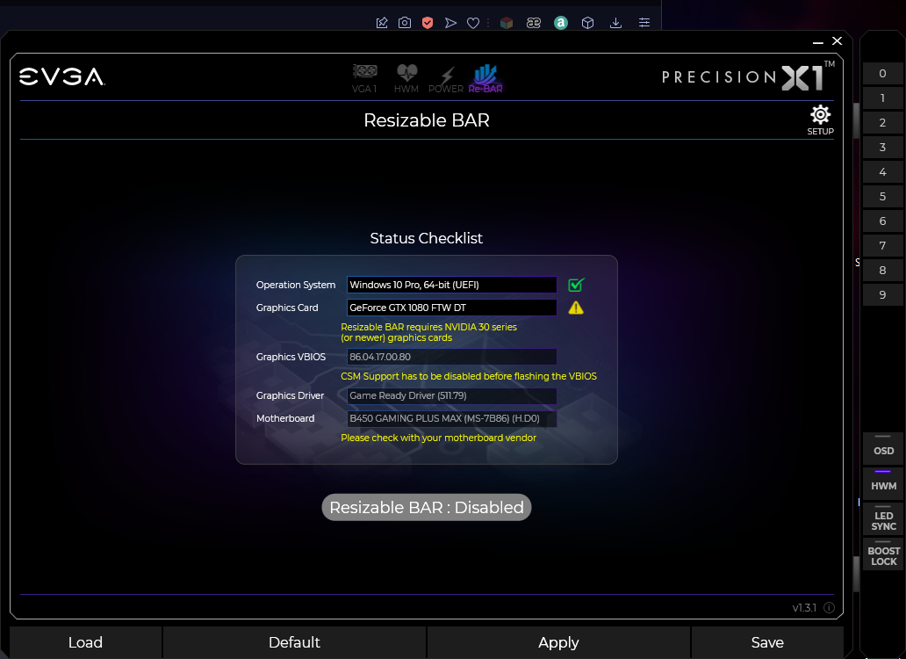Select profile slot 4
Viewport: 906px width, 659px height.
(x=883, y=171)
